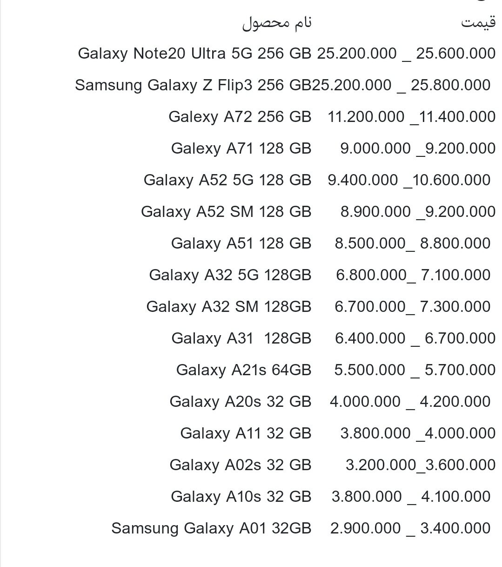Click the 25.600.000 price value
This screenshot has height=567, width=502.
pyautogui.click(x=455, y=54)
